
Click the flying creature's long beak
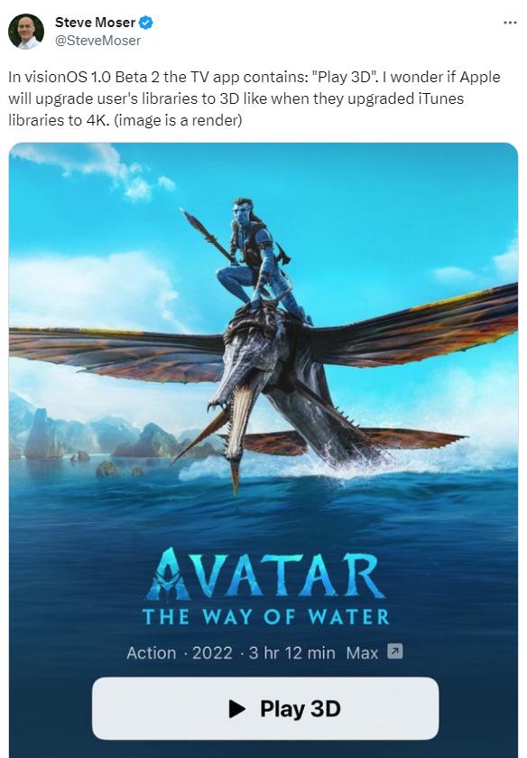pyautogui.click(x=237, y=437)
